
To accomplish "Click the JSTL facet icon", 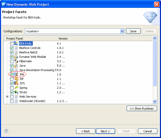I will [16, 83].
